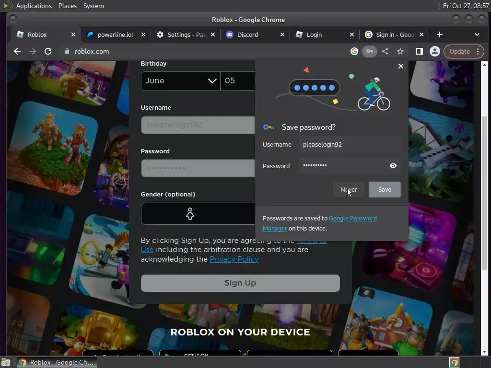491x368 pixels.
Task: Expand the June month dropdown
Action: coord(181,80)
